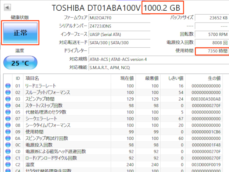Click the rotation rate value 5700 RPM
Screen dimensions: 229x172
pos(212,34)
